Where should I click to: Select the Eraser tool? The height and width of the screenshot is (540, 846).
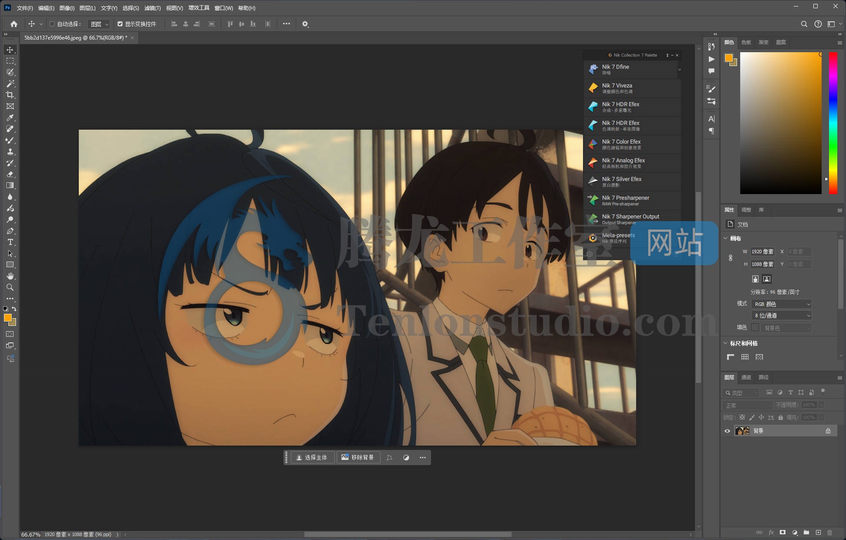tap(10, 174)
